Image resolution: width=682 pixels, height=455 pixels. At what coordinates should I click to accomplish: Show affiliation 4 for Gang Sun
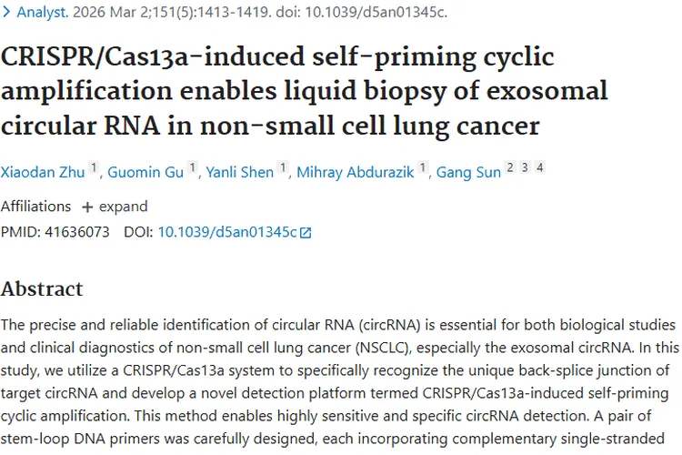(x=539, y=168)
